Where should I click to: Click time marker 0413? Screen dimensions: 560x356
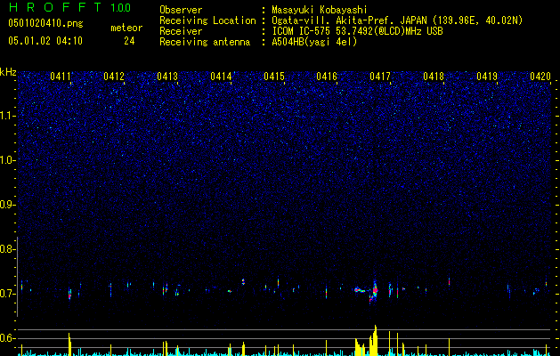point(167,77)
